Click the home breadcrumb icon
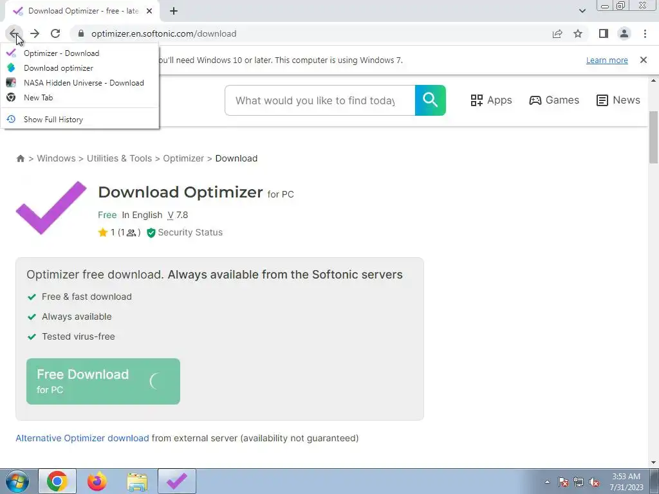The image size is (659, 494). (x=20, y=158)
